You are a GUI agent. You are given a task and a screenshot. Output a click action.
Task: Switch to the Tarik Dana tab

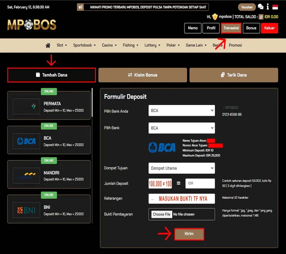coord(234,75)
